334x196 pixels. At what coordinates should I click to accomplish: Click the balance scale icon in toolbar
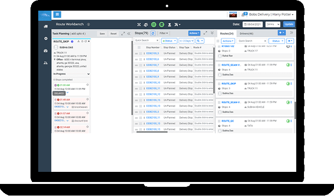point(146,25)
